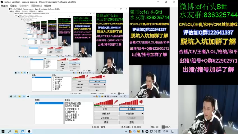Viewport: 238px width, 134px height.
Task: Open the Windows Start menu
Action: [3, 131]
